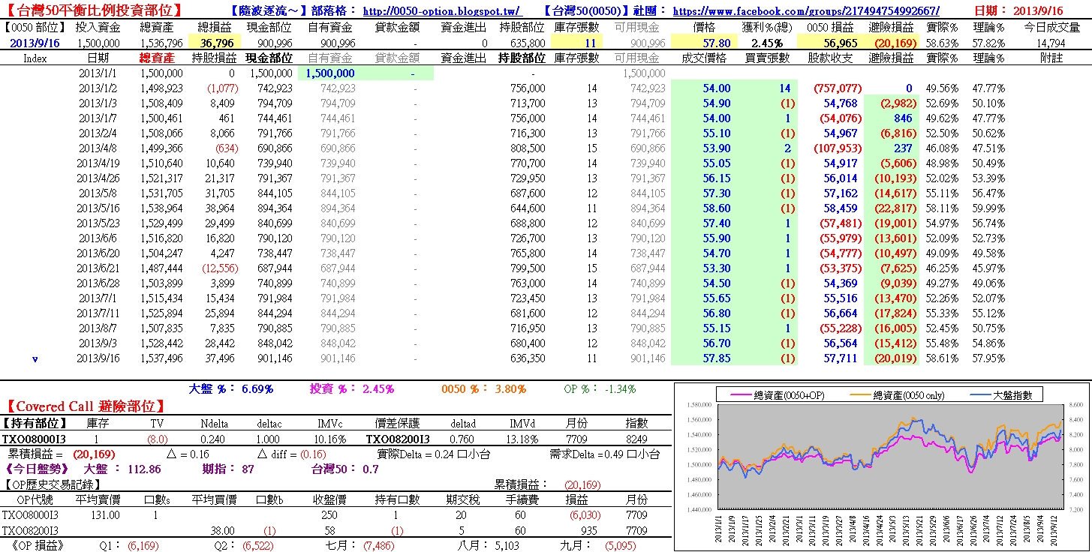Click the 58.60 trade price cell
The width and height of the screenshot is (1092, 552).
716,208
